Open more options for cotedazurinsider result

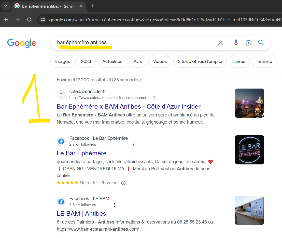[x=154, y=98]
